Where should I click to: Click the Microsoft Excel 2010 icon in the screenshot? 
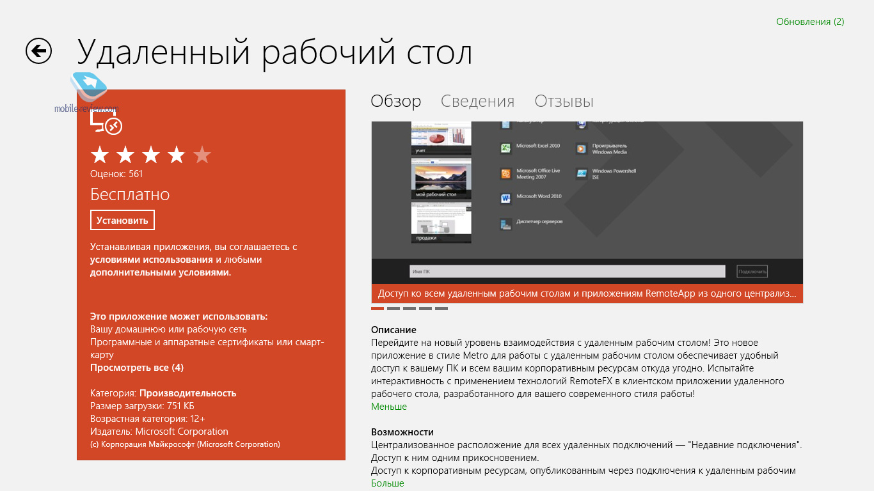click(505, 148)
